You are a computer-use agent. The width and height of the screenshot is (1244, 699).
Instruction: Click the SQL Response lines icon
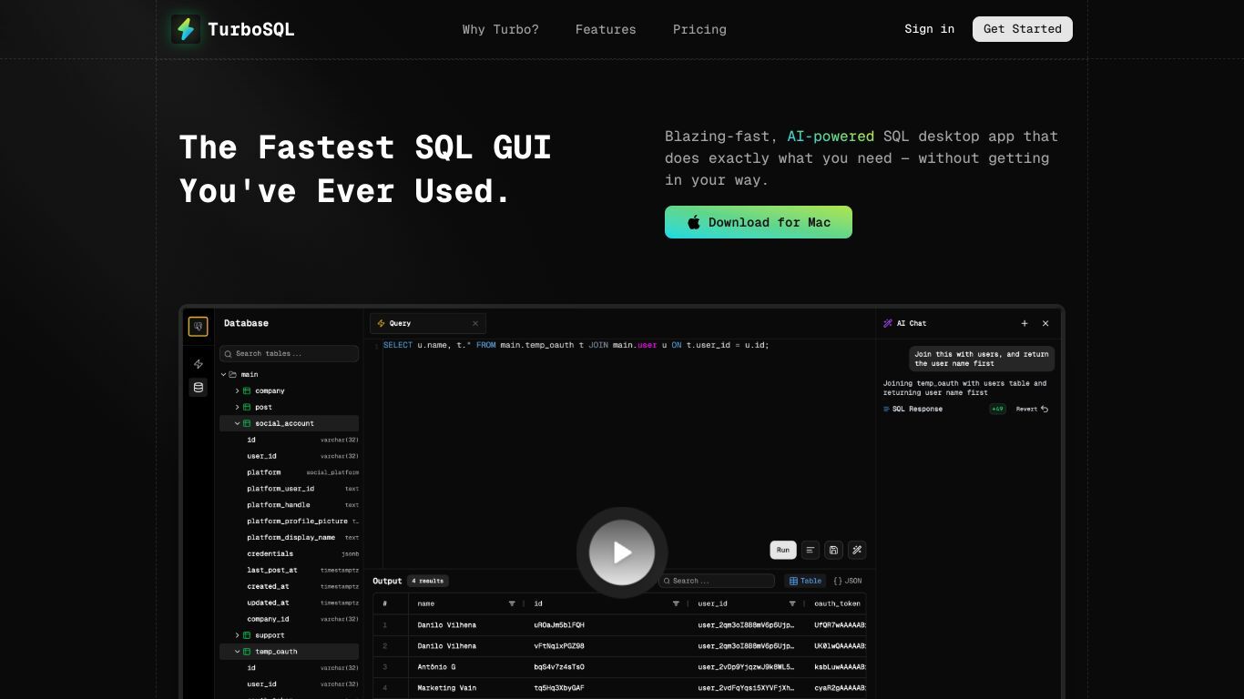tap(887, 410)
